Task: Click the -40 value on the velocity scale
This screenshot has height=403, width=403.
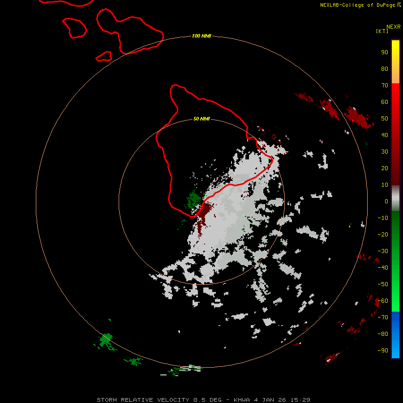Action: (x=383, y=268)
